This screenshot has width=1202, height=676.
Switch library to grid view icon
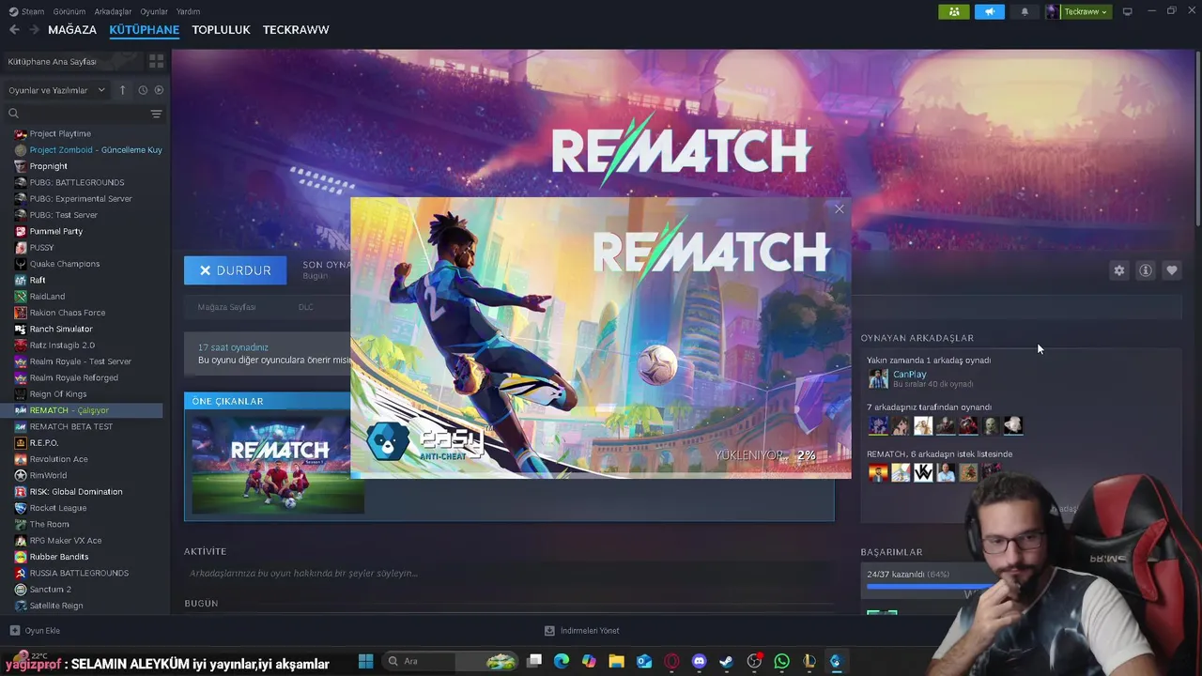(156, 61)
